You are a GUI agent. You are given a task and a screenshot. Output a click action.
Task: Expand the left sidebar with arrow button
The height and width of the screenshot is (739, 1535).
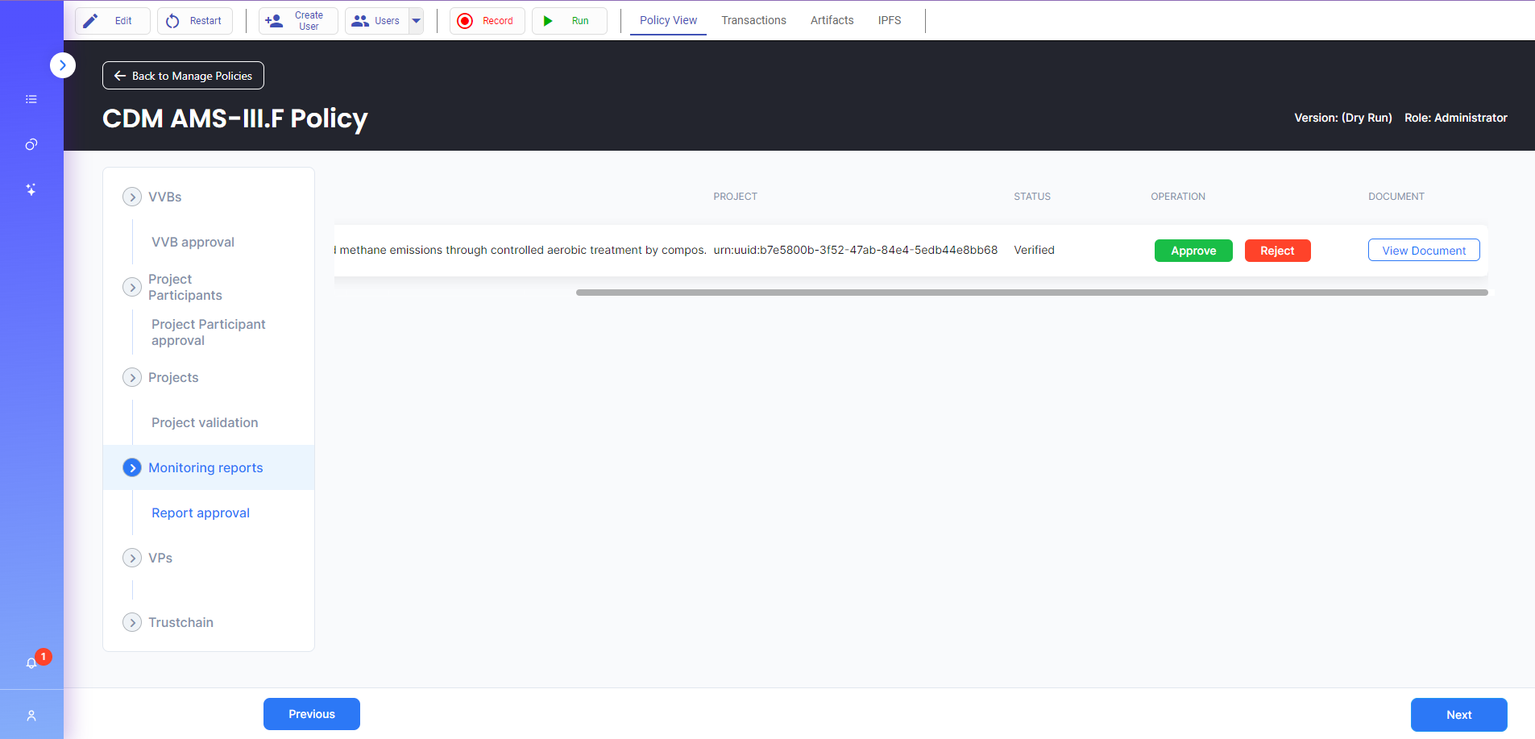63,65
